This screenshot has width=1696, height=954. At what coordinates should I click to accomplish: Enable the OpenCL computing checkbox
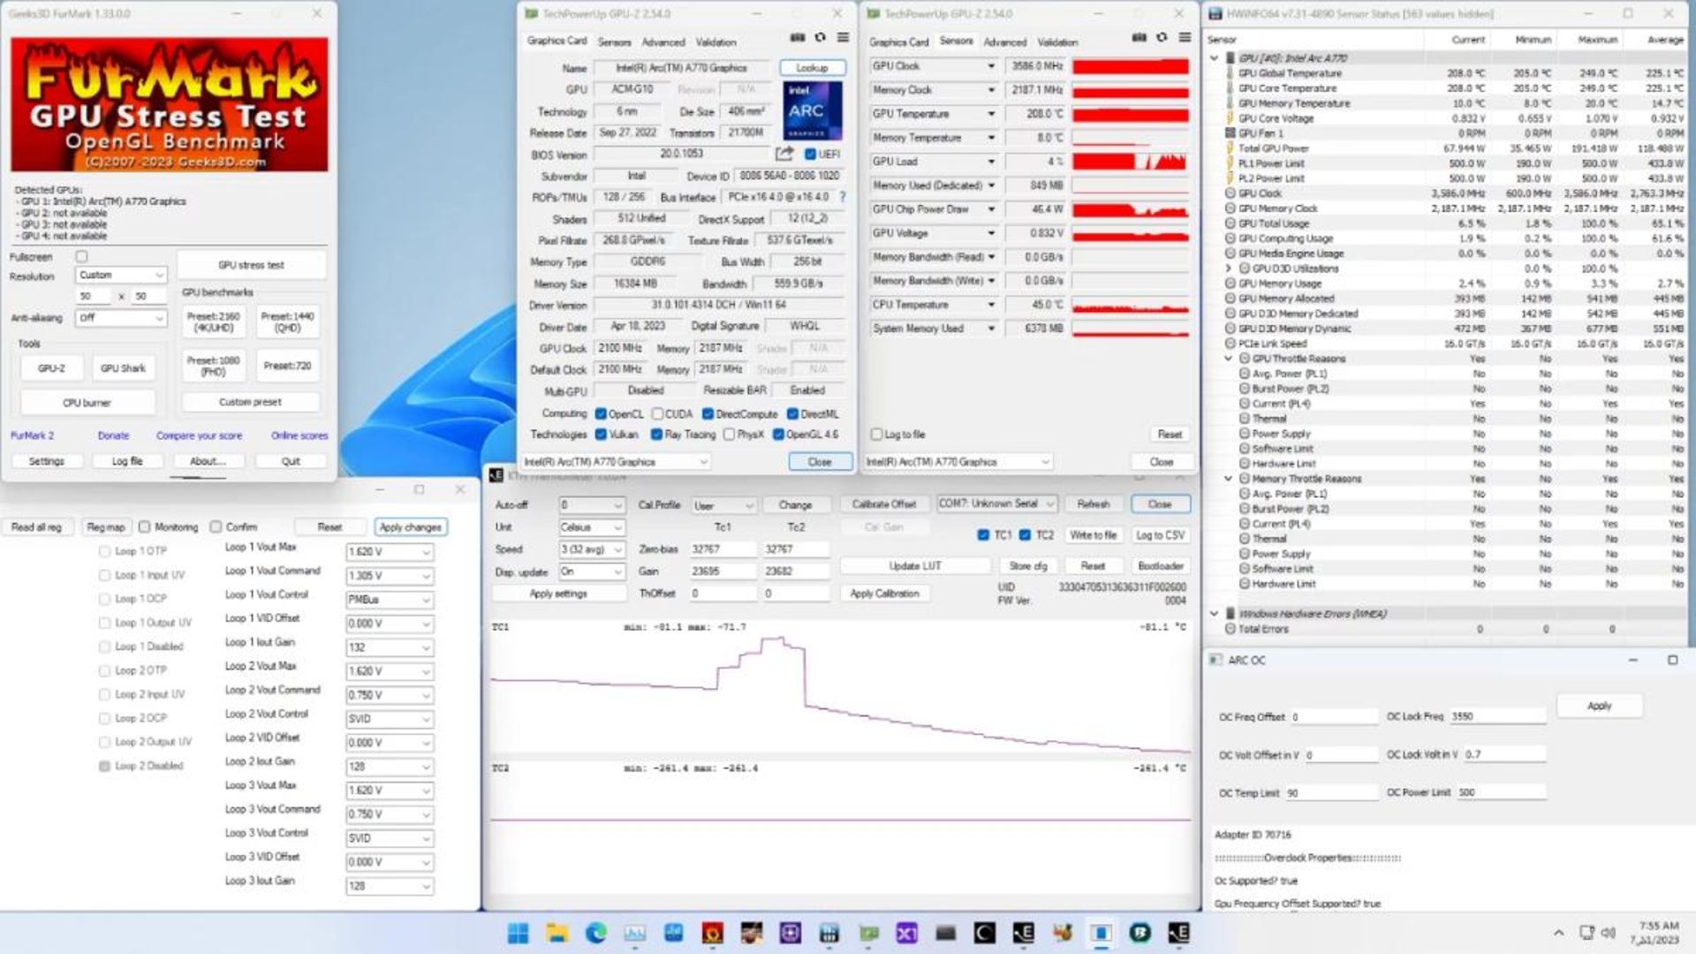[601, 413]
